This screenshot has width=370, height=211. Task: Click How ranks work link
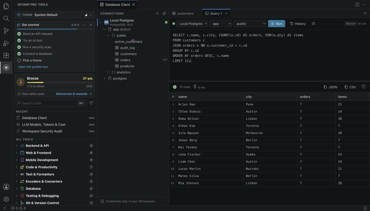(x=31, y=94)
